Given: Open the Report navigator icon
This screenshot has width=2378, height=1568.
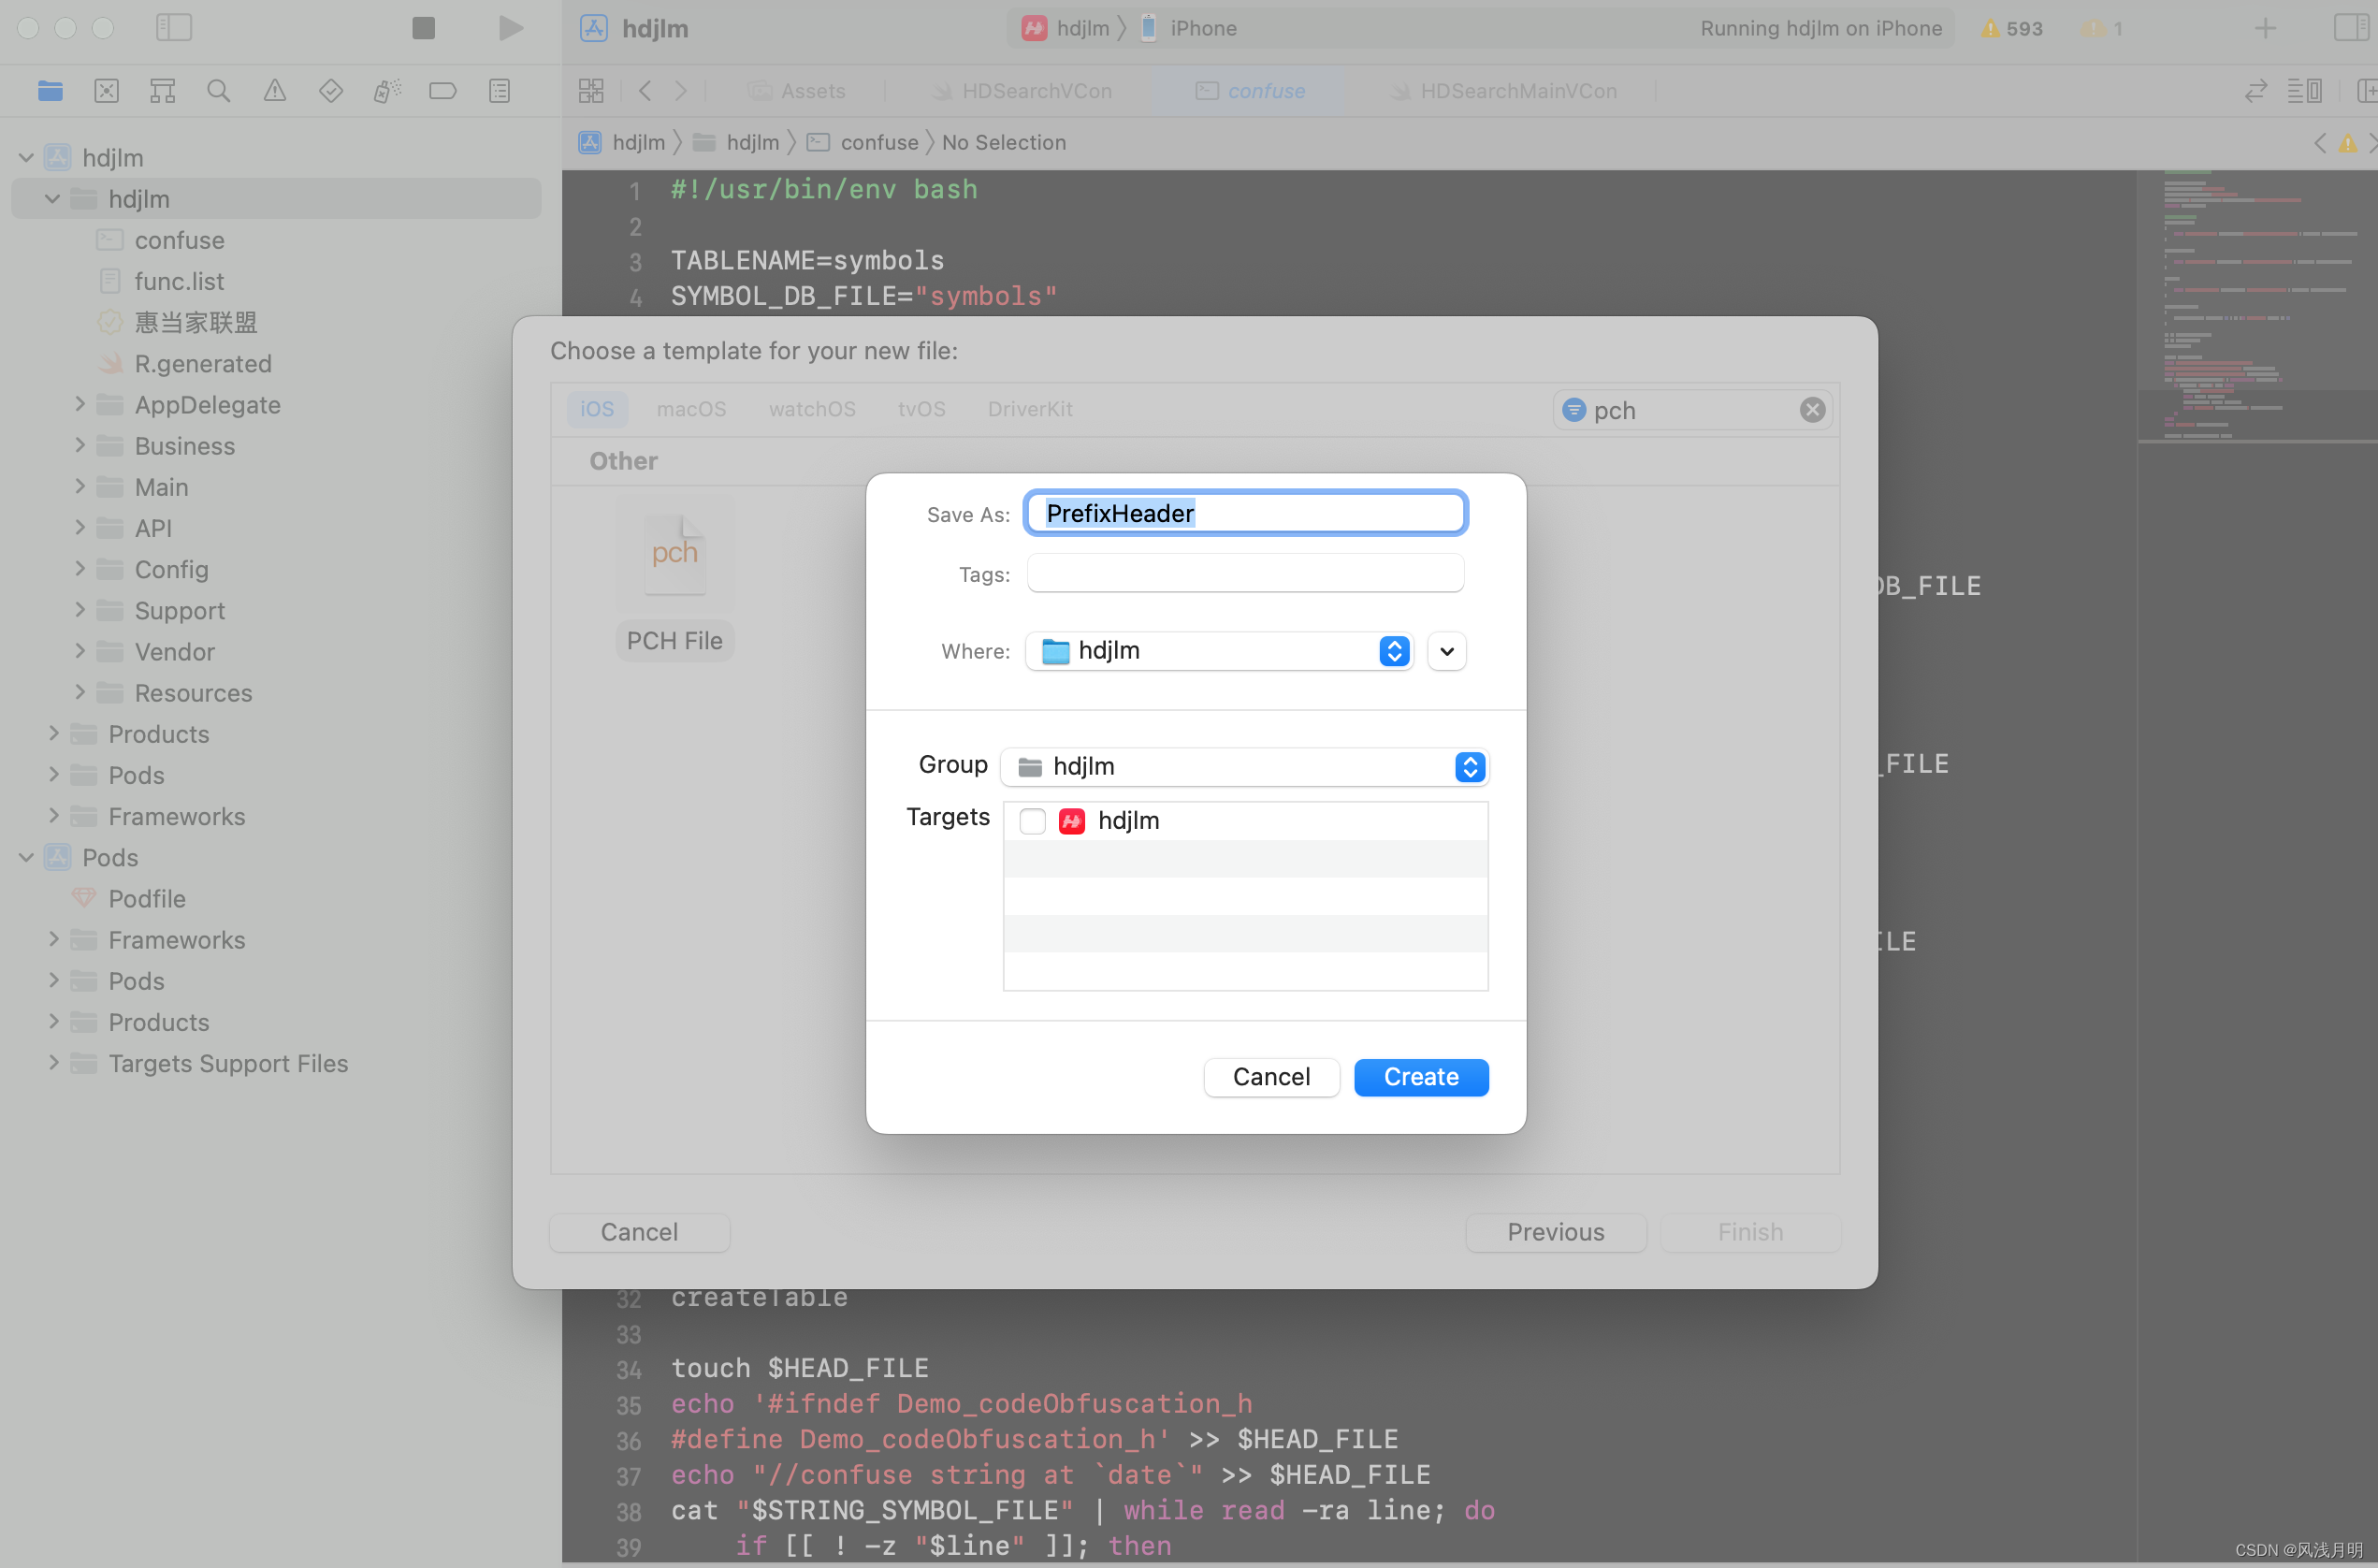Looking at the screenshot, I should [x=499, y=91].
